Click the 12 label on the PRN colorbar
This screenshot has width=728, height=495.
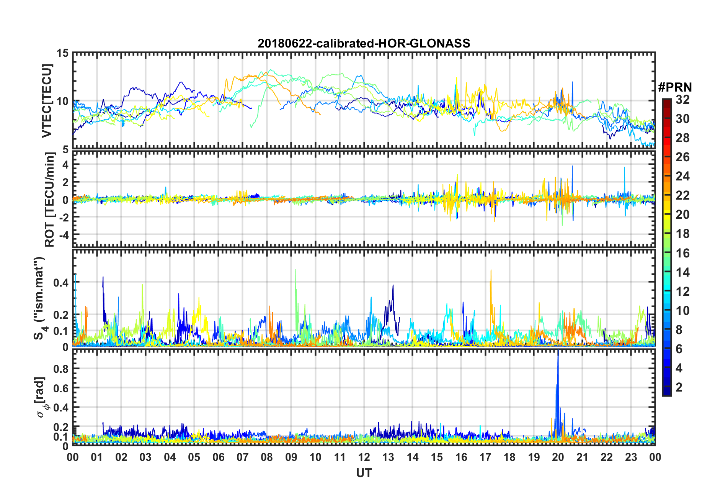point(682,291)
